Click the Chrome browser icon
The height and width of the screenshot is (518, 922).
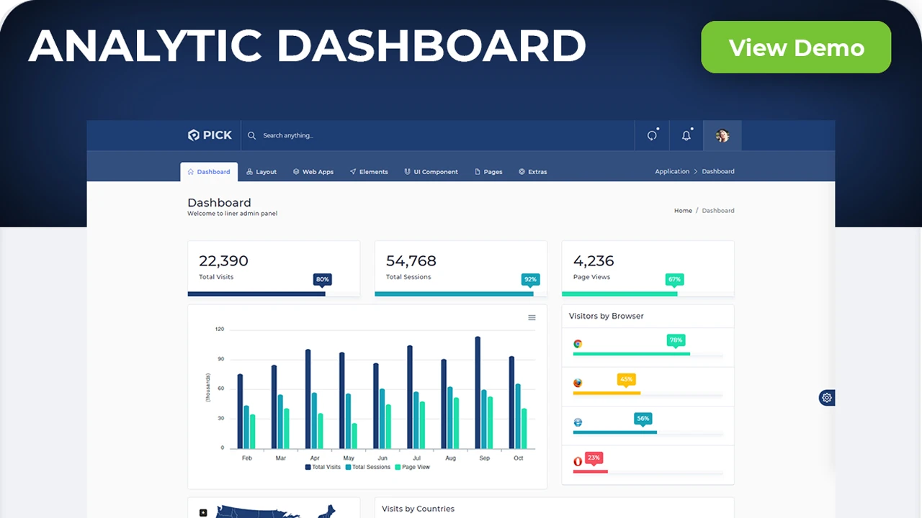[578, 344]
